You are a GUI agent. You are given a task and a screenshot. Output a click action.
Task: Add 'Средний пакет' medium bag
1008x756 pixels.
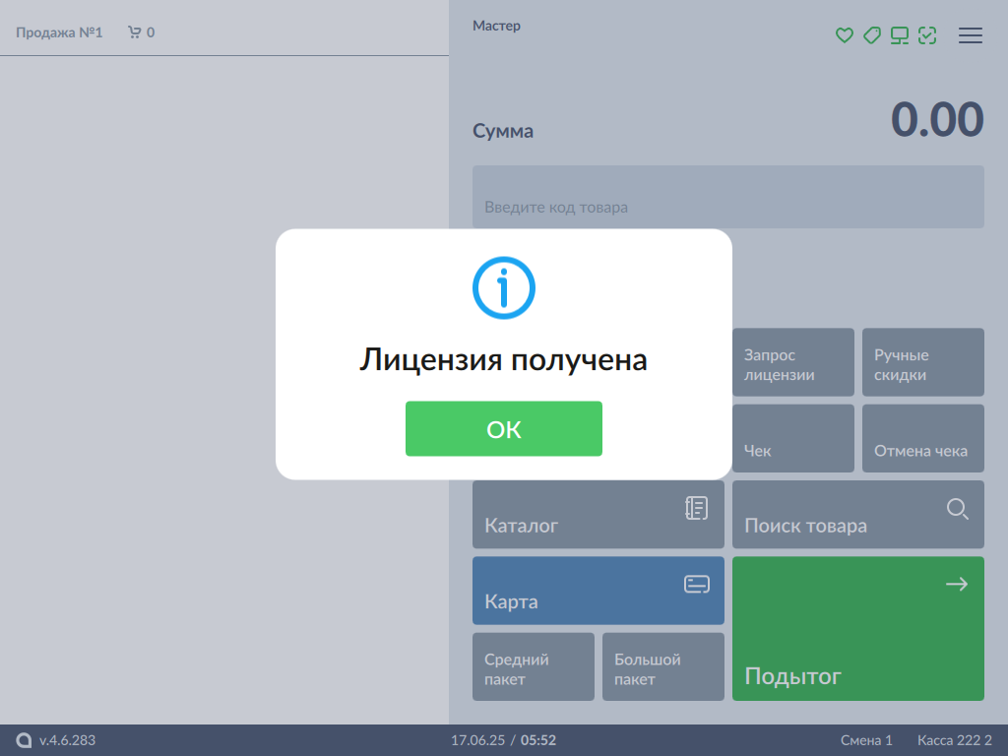point(533,666)
